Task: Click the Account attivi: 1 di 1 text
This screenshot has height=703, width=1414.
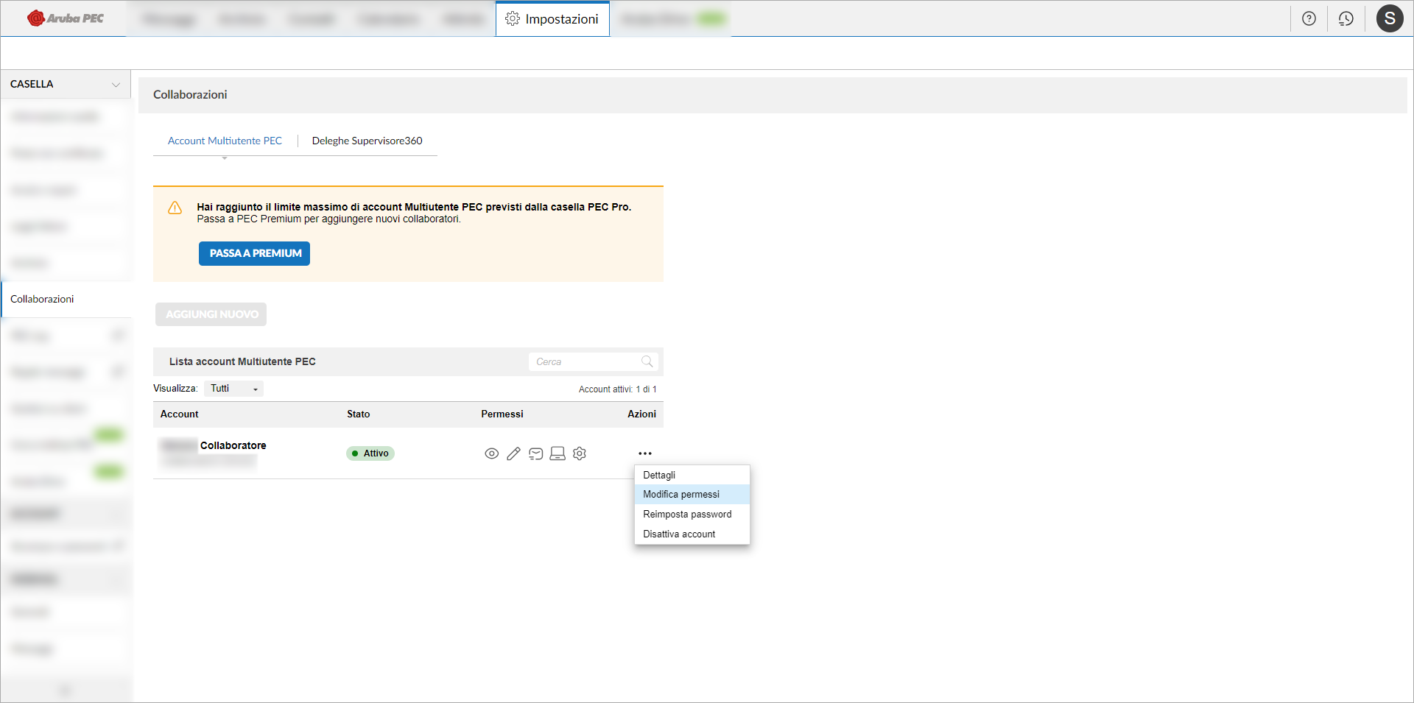Action: (x=617, y=389)
